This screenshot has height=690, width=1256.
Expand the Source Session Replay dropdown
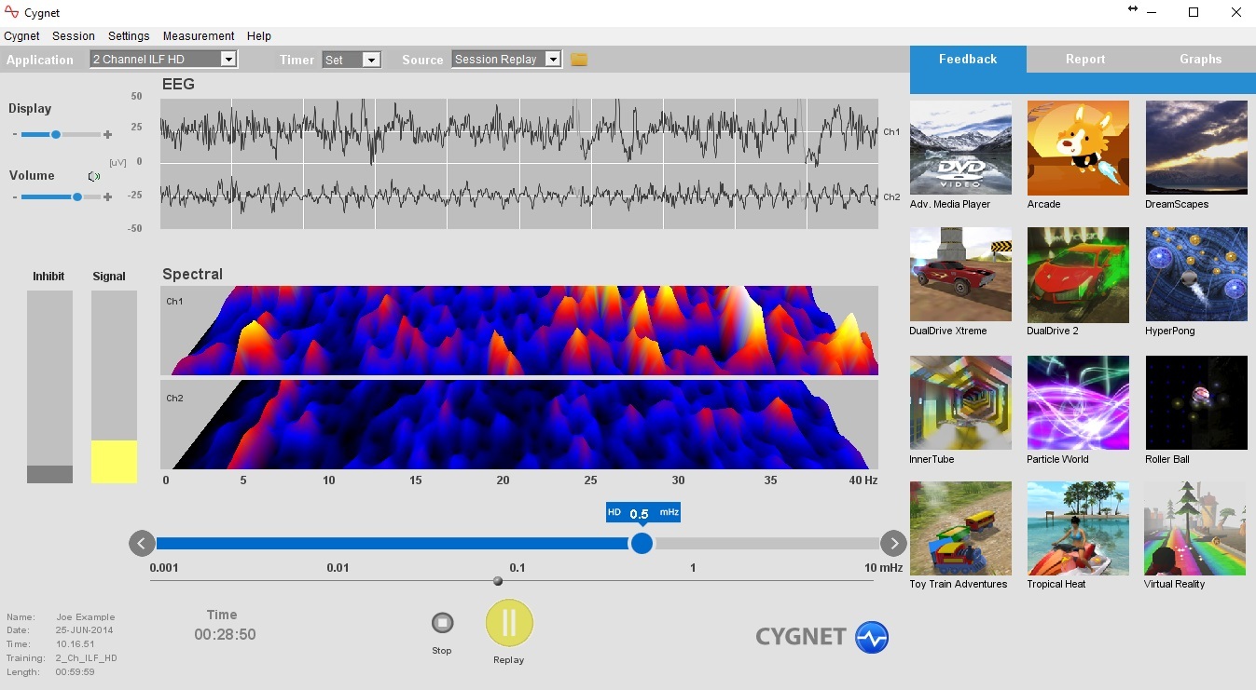[x=552, y=60]
